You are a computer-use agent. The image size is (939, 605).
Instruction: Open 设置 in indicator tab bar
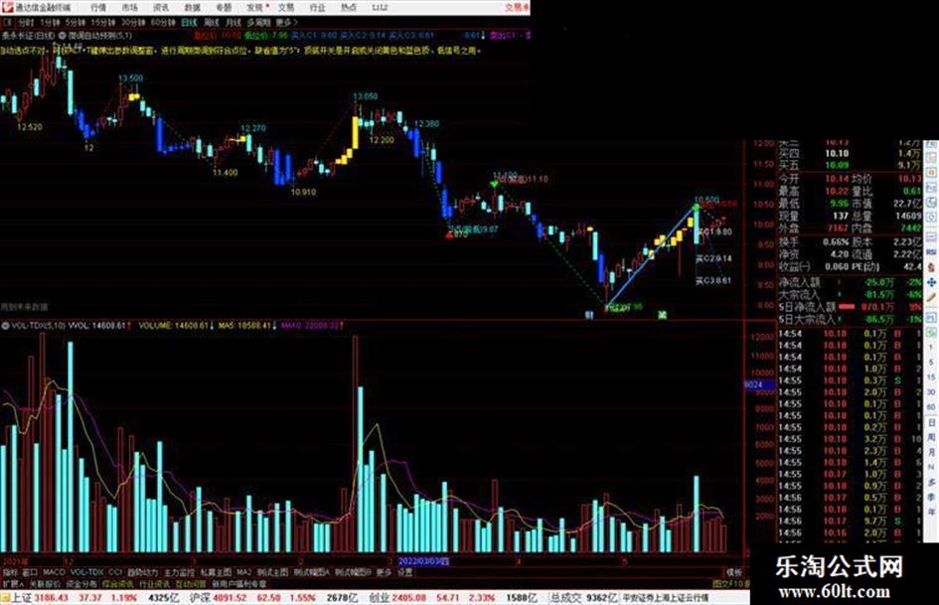point(404,572)
